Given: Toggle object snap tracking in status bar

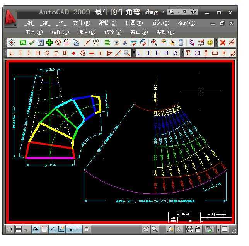Looking at the screenshot, I should (x=53, y=229).
